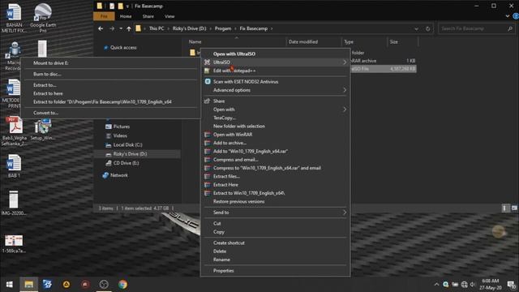The image size is (519, 292).
Task: Click the Forward navigation arrow
Action: pos(112,29)
